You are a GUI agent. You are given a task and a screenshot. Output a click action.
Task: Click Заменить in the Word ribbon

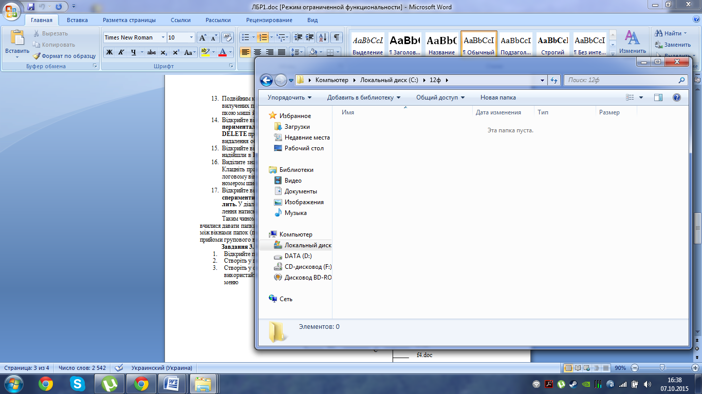coord(673,45)
